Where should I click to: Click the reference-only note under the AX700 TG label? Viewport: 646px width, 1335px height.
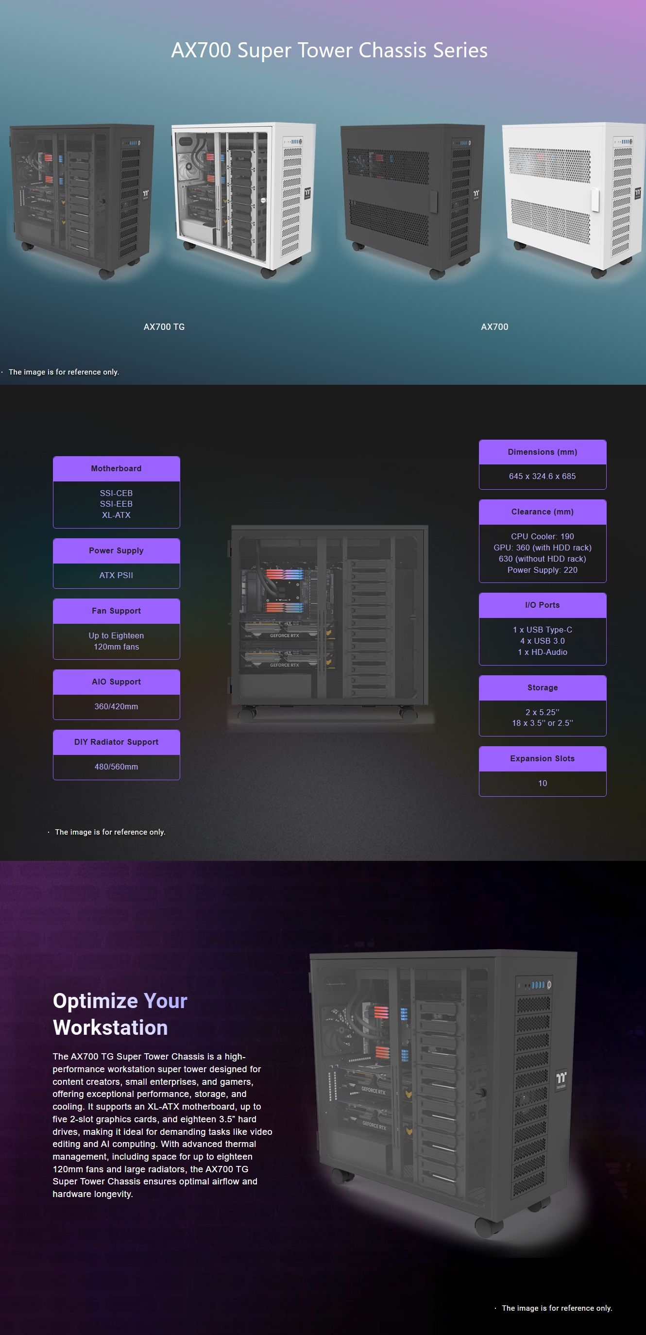pos(64,372)
